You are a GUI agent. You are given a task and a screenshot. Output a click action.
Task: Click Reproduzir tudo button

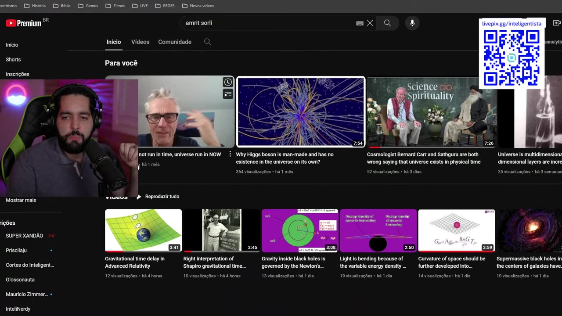[158, 197]
